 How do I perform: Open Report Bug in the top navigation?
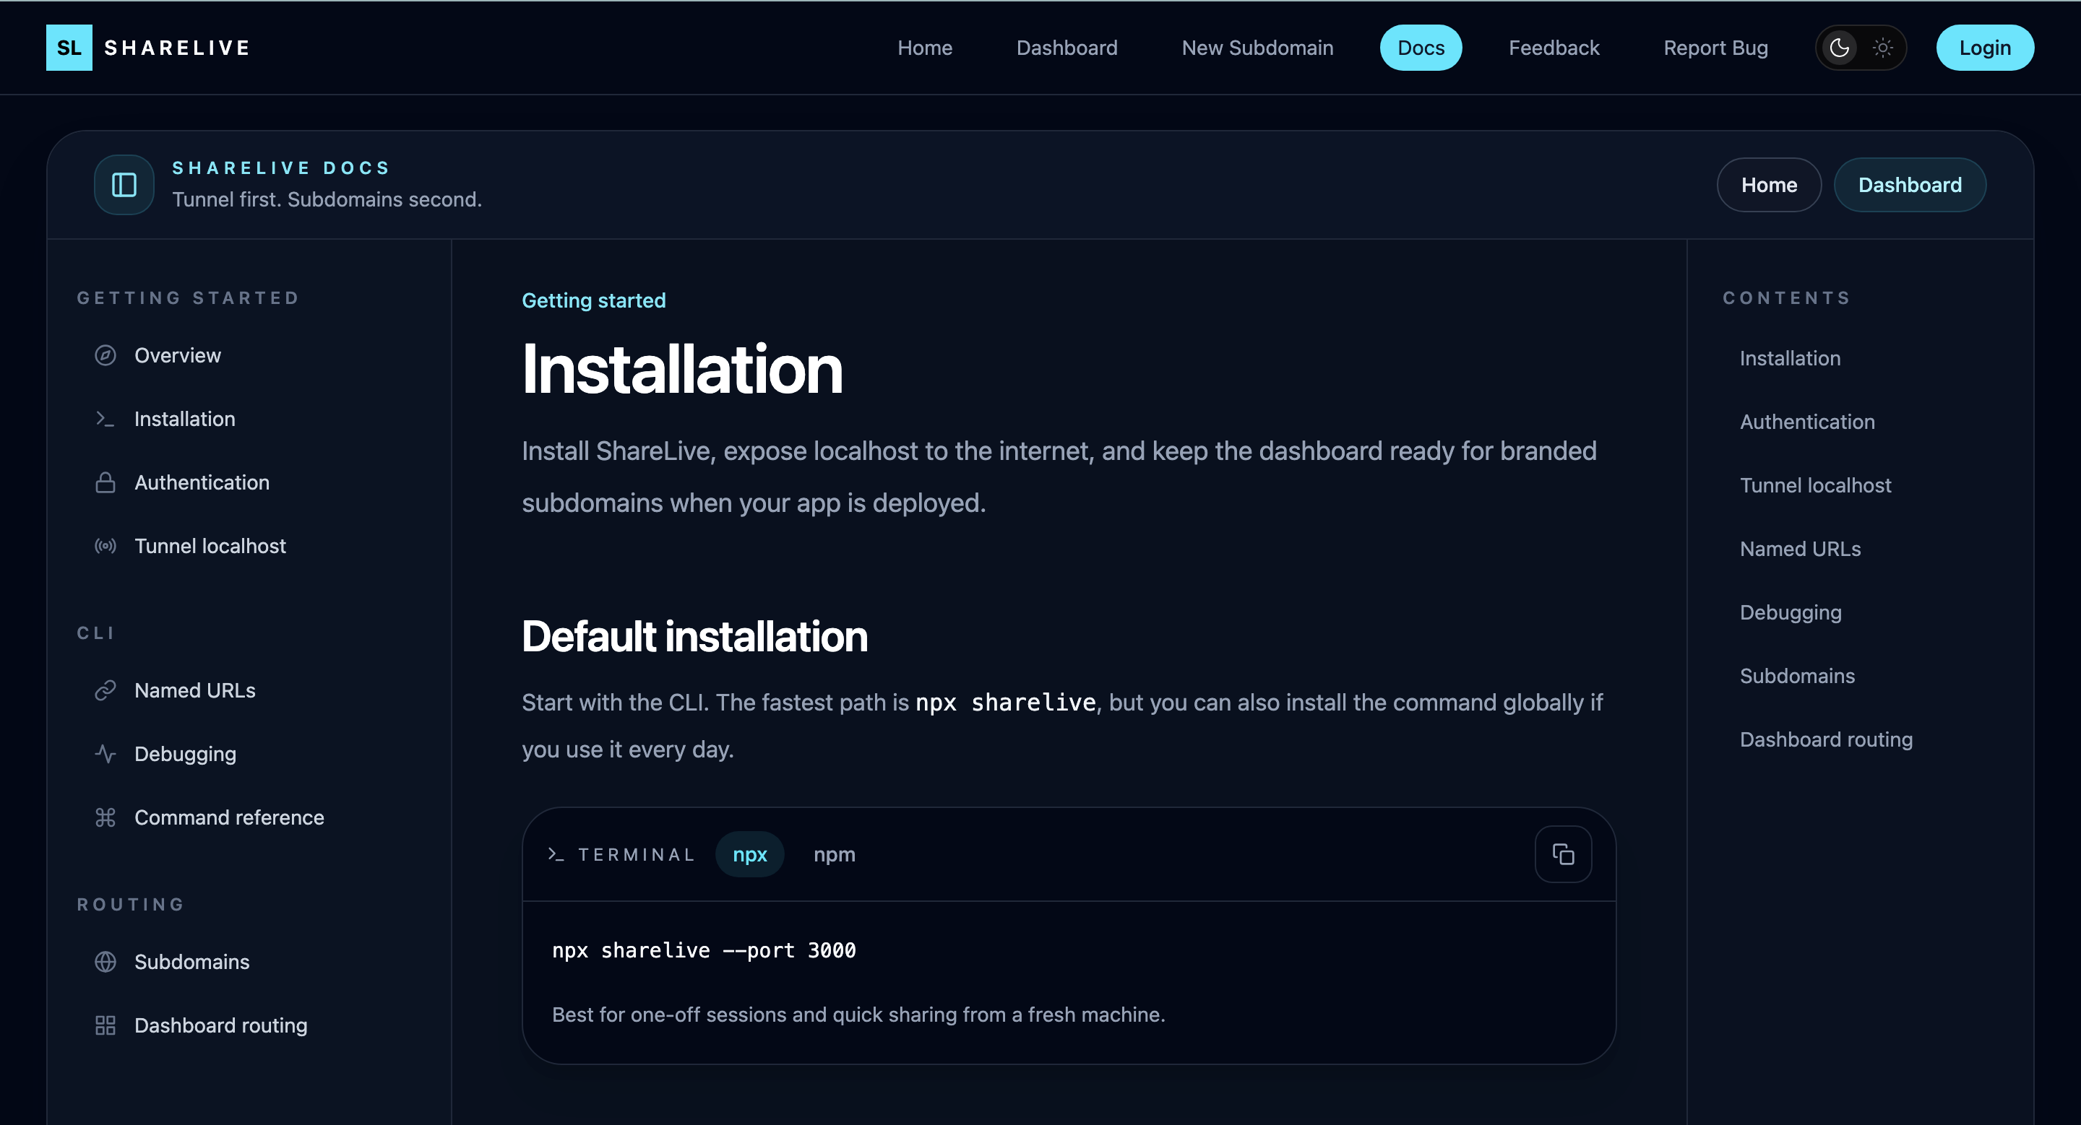pos(1716,48)
